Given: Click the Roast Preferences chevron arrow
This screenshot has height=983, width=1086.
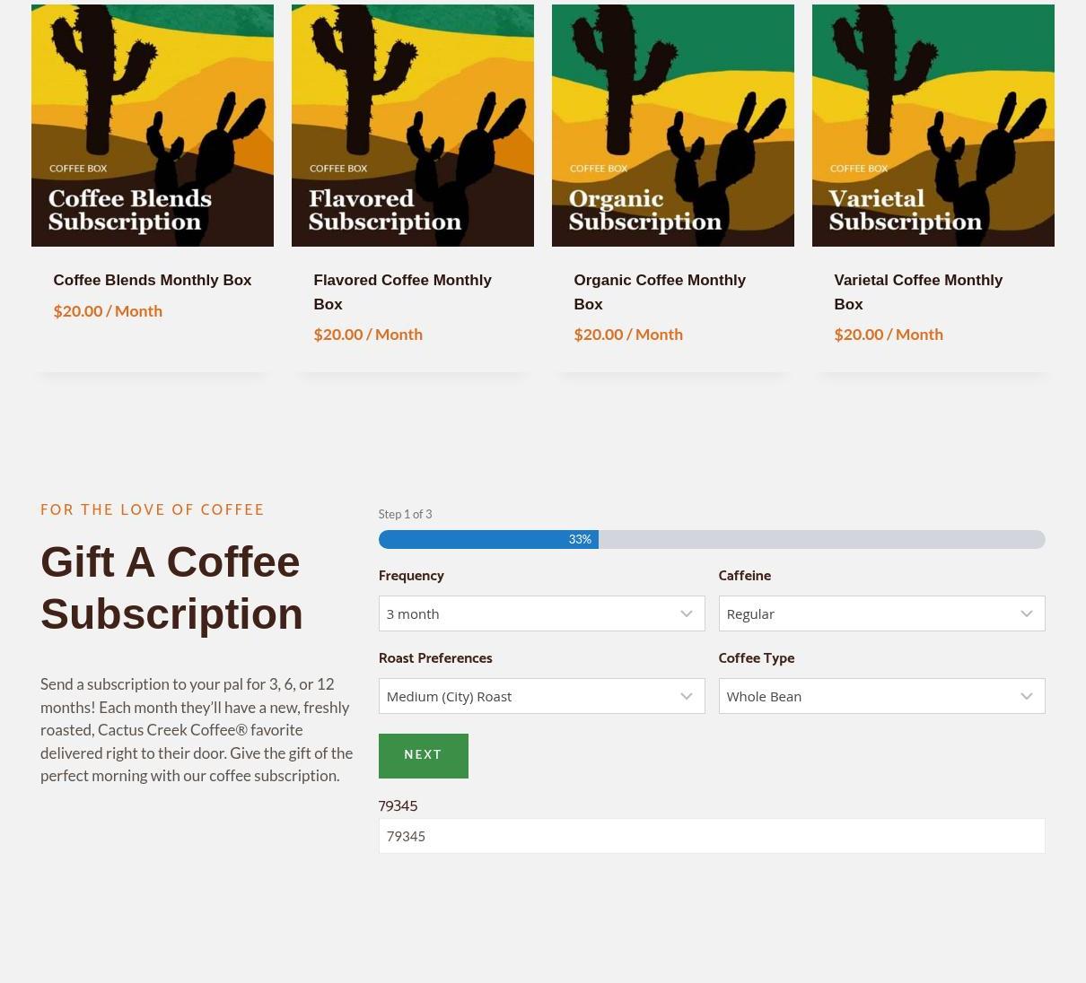Looking at the screenshot, I should [x=687, y=696].
